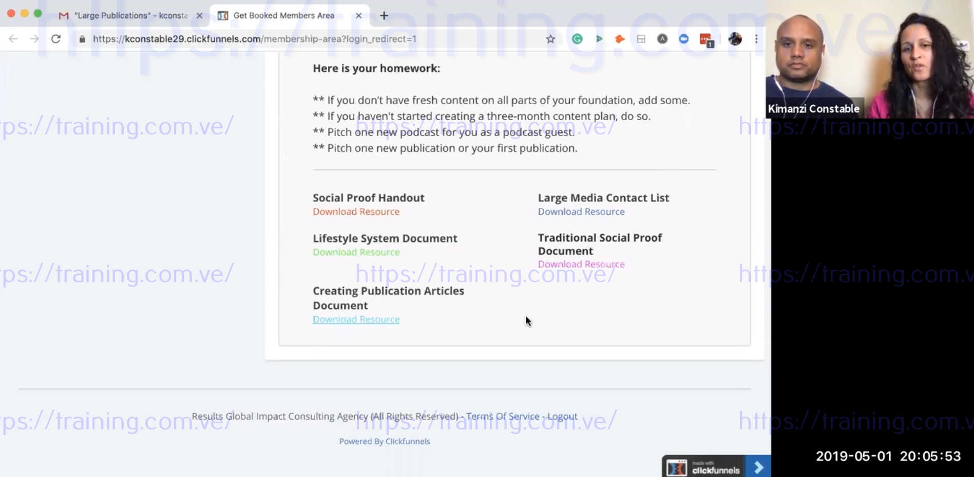Click the green play arrow extension icon

click(x=599, y=39)
